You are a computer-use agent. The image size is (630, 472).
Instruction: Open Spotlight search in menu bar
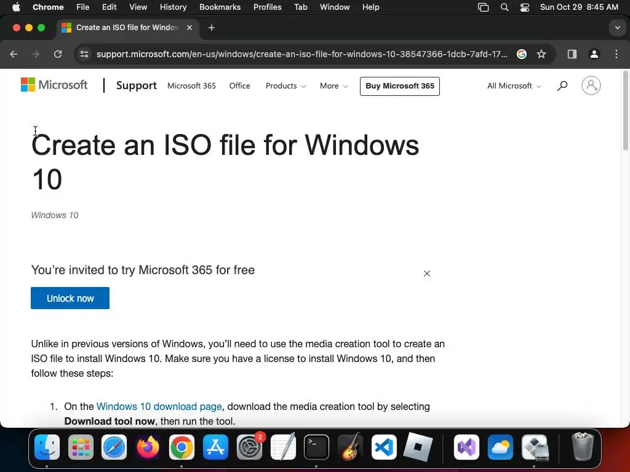(x=504, y=7)
